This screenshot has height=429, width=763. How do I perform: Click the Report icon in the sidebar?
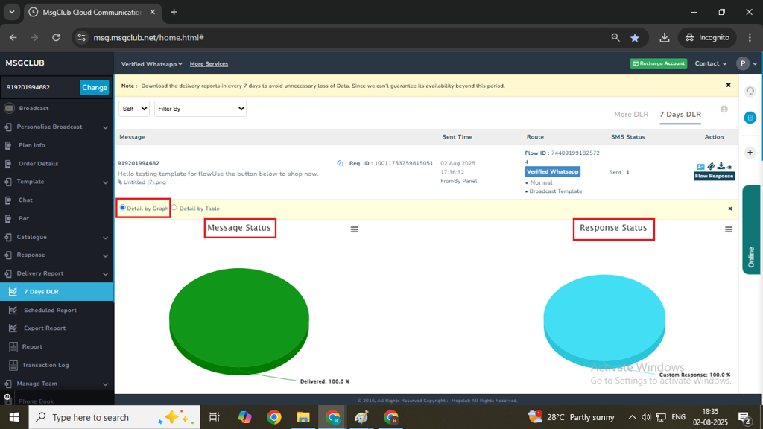pos(13,347)
